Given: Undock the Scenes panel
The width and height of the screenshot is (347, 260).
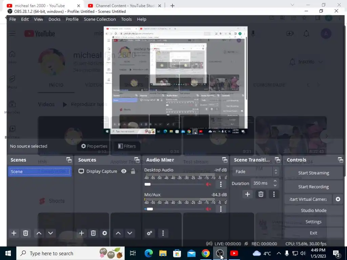Looking at the screenshot, I should pyautogui.click(x=69, y=160).
